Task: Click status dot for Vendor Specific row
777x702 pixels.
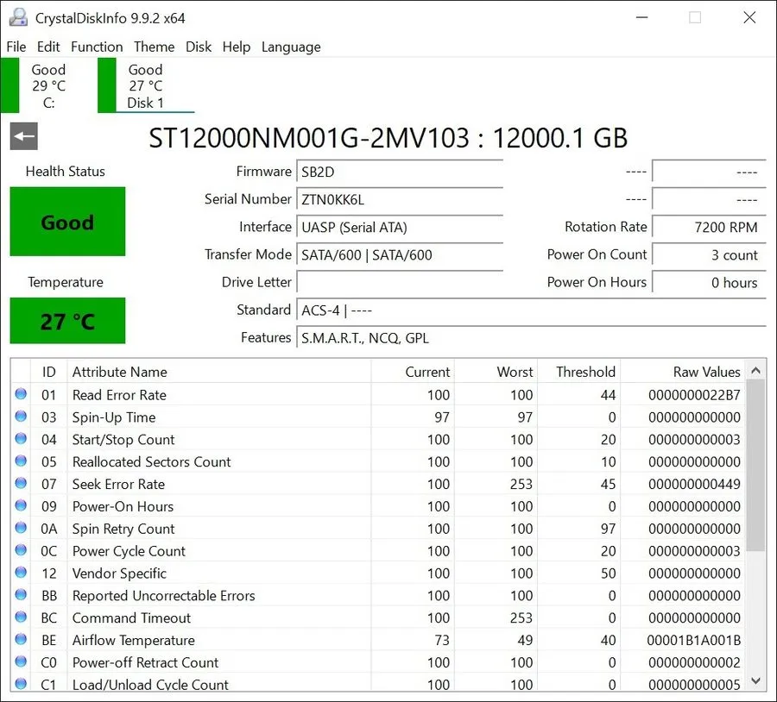Action: 21,573
